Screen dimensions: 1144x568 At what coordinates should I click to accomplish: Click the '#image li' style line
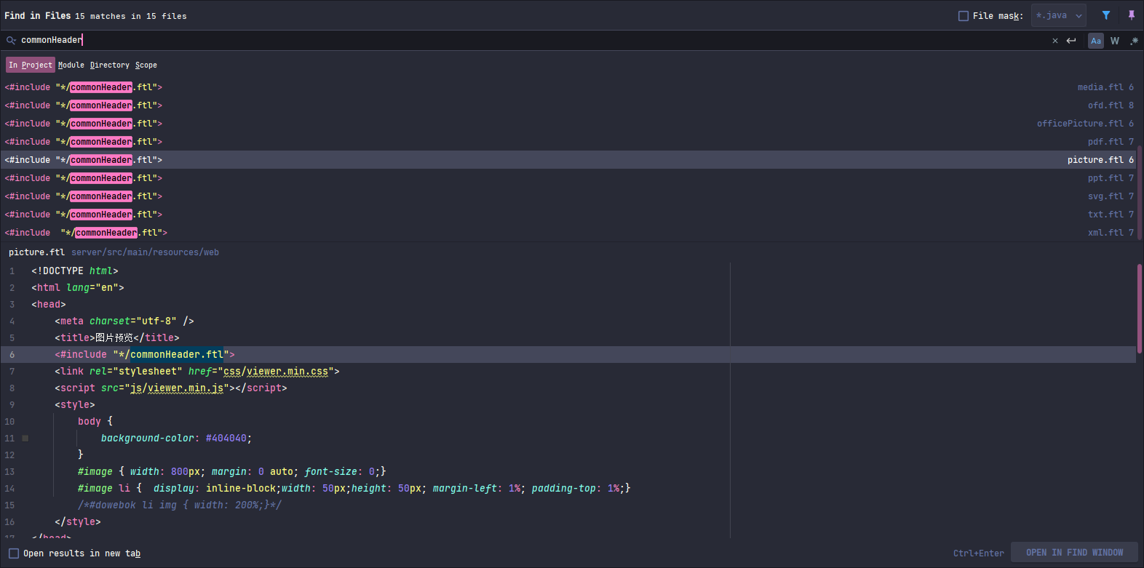[354, 489]
